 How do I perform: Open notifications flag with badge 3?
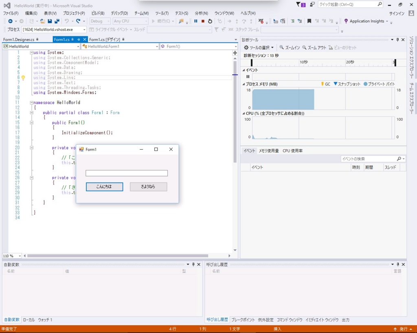(x=301, y=4)
